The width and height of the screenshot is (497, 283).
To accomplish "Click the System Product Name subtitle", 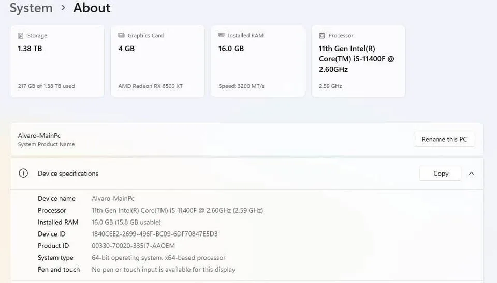I will 46,145.
